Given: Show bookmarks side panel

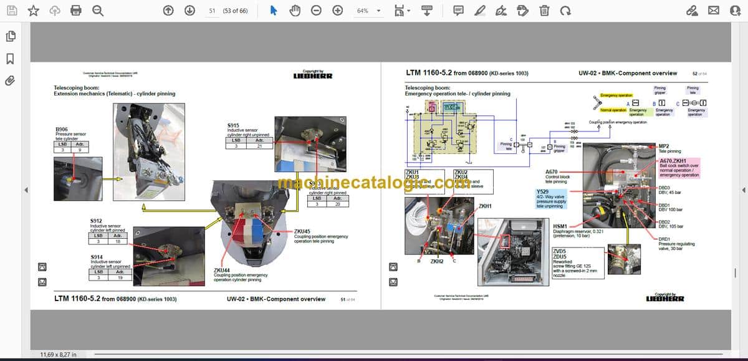Looking at the screenshot, I should [x=11, y=59].
